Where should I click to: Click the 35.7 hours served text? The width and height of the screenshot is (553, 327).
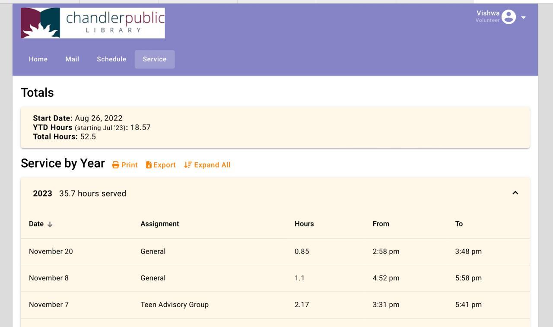click(93, 194)
